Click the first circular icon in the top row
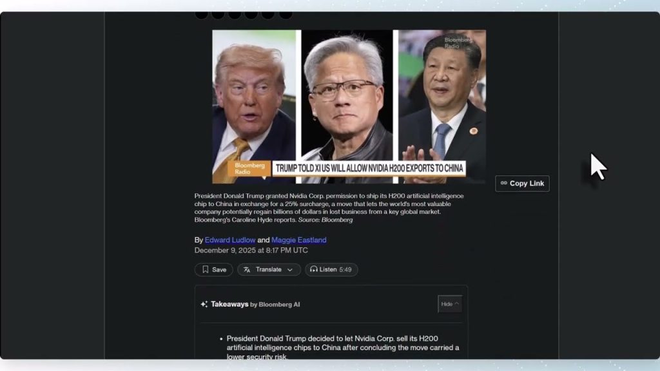 (201, 15)
